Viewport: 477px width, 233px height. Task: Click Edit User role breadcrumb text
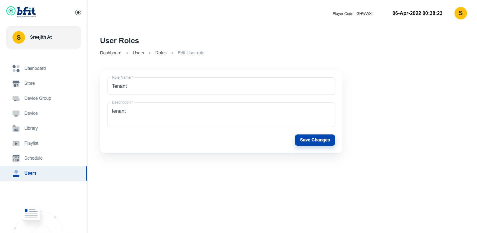[x=191, y=53]
